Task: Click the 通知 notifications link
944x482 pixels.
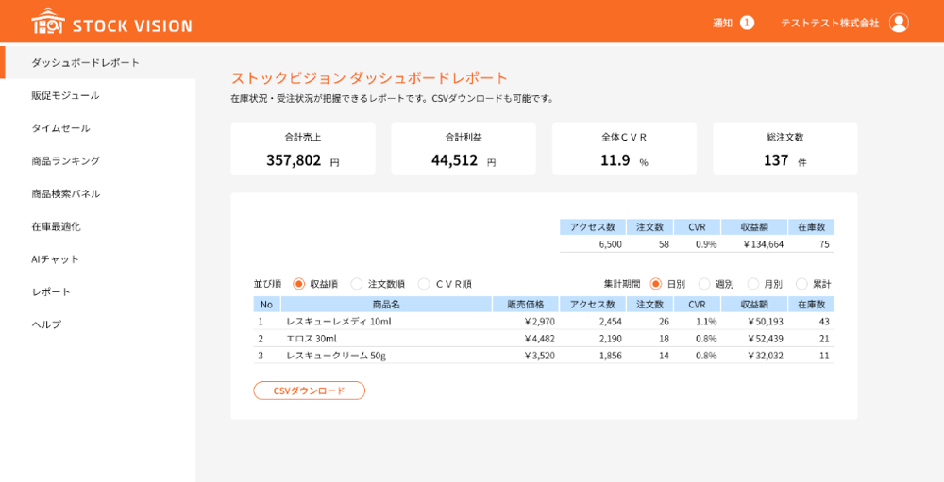Action: pos(722,23)
